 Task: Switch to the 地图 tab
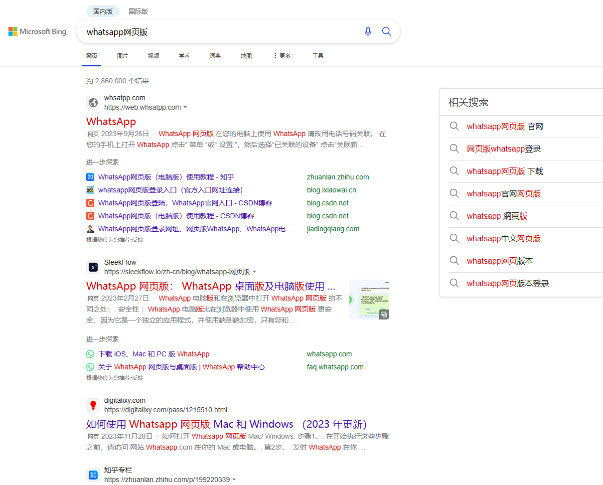(246, 56)
